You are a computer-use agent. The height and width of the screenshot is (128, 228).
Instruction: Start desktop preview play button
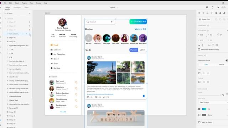(x=218, y=7)
